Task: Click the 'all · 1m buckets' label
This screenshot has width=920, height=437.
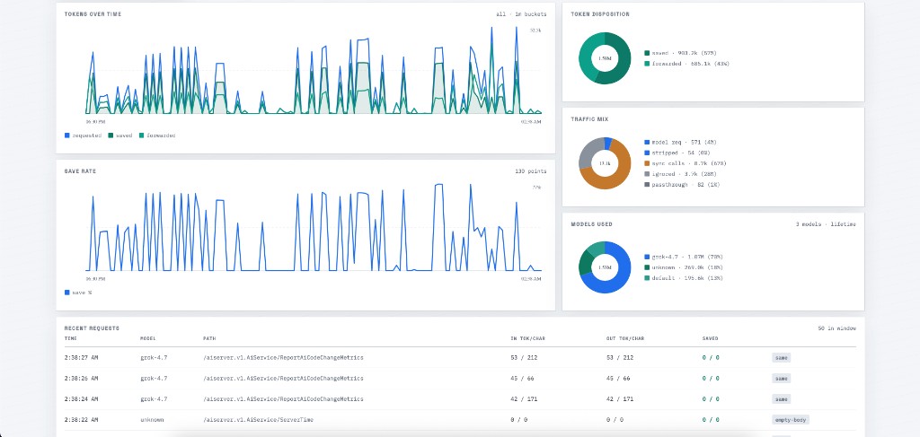Action: click(521, 14)
